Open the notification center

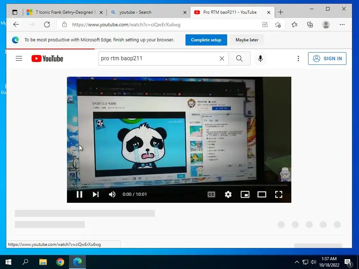point(348,262)
